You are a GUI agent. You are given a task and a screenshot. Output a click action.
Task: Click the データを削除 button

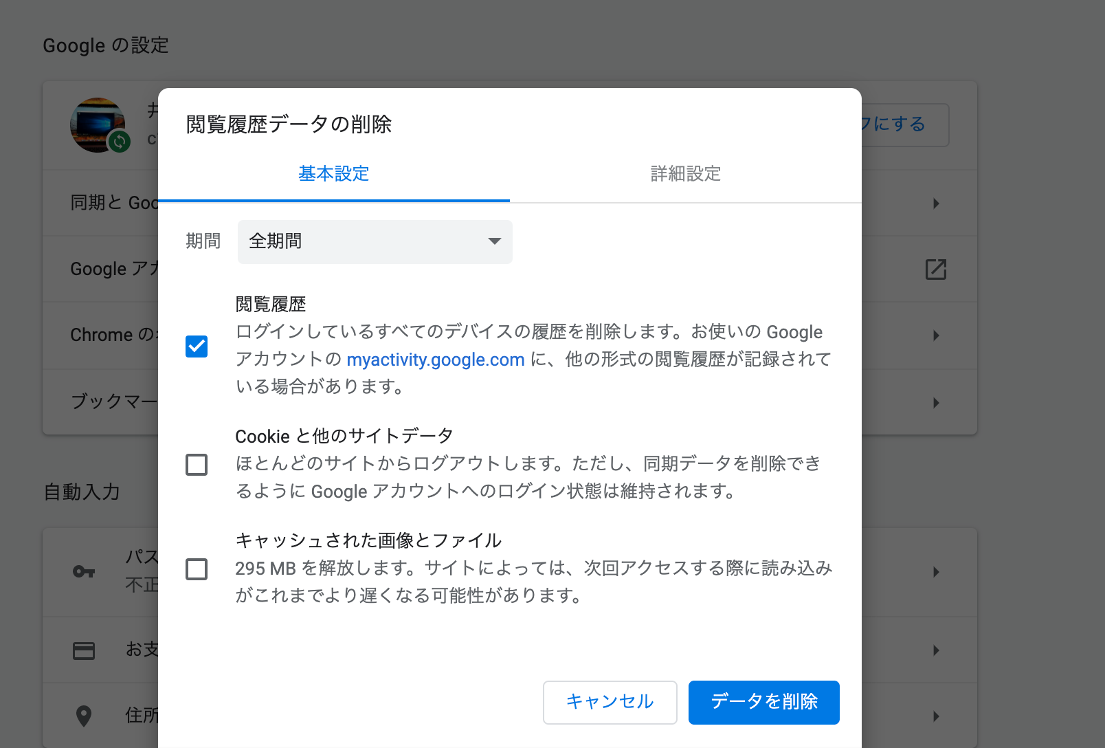coord(764,702)
